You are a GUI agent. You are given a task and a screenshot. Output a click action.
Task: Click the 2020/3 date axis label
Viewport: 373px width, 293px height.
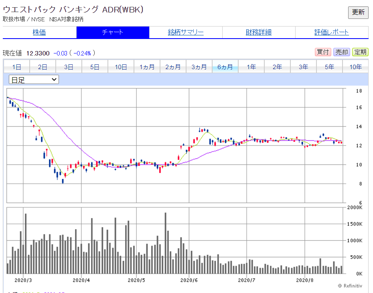coord(23,280)
